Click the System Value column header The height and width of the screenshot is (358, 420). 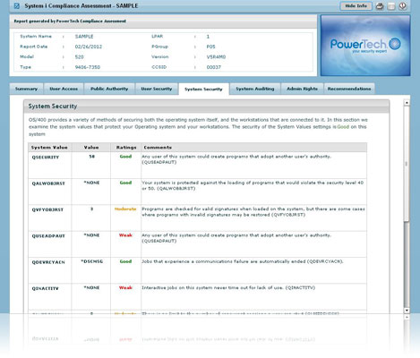tap(49, 148)
